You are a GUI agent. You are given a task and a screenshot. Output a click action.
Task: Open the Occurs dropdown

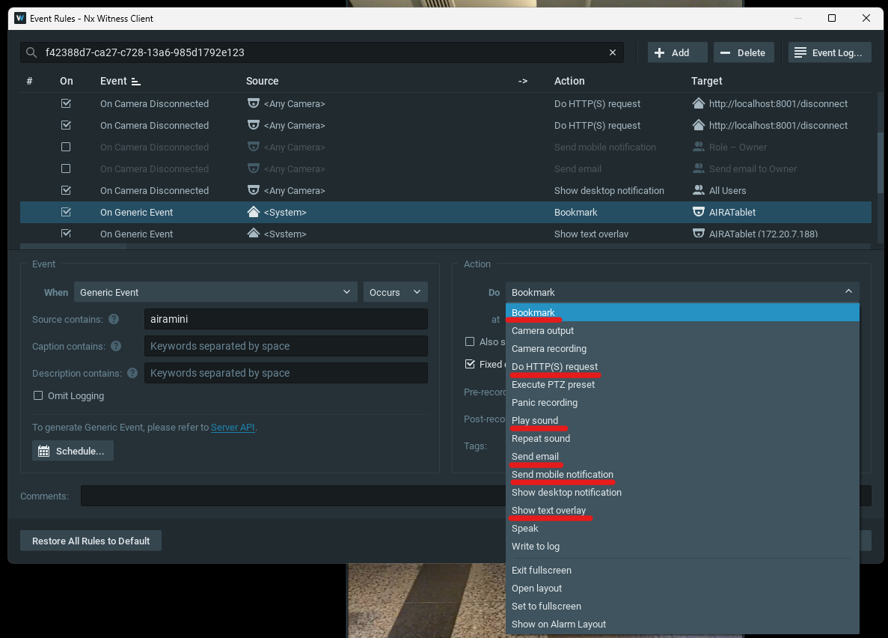(x=395, y=292)
